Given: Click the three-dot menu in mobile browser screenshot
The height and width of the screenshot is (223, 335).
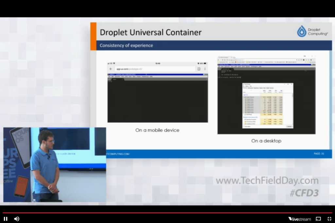Looking at the screenshot, I should pos(205,69).
